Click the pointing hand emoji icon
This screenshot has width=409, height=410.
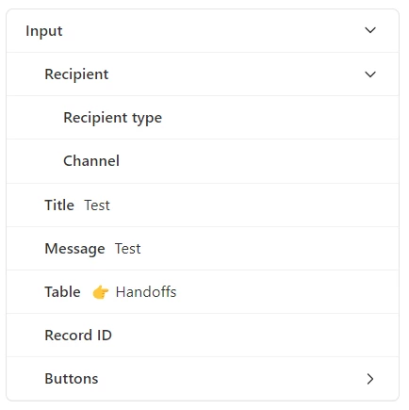[101, 292]
